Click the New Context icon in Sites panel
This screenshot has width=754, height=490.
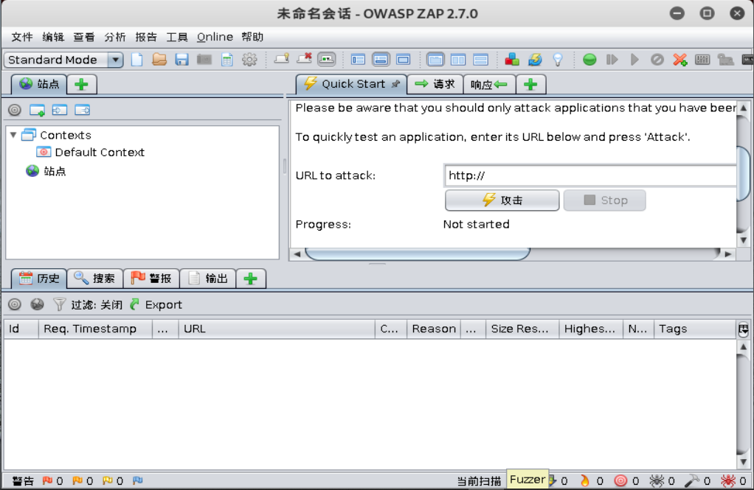coord(36,109)
